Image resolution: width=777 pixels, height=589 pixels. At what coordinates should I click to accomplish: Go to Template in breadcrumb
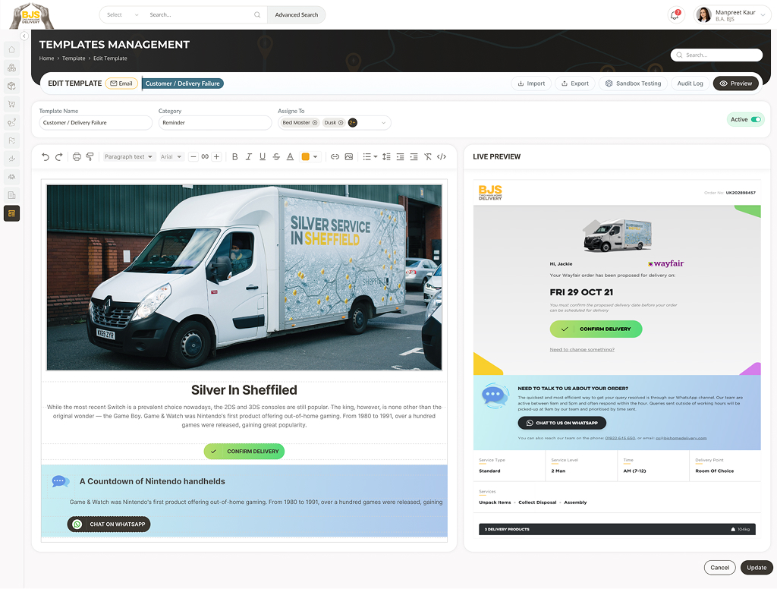[x=74, y=58]
